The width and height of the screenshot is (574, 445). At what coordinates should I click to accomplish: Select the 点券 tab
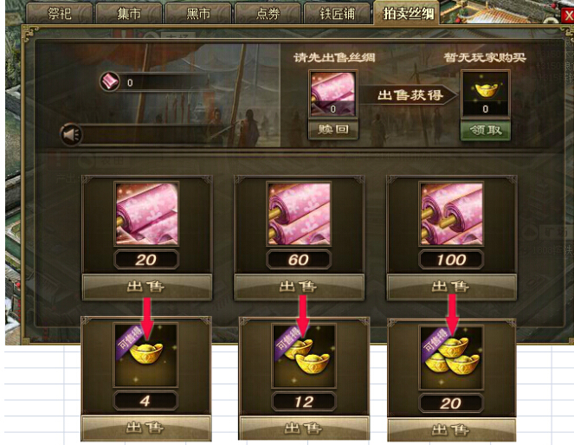tap(268, 14)
